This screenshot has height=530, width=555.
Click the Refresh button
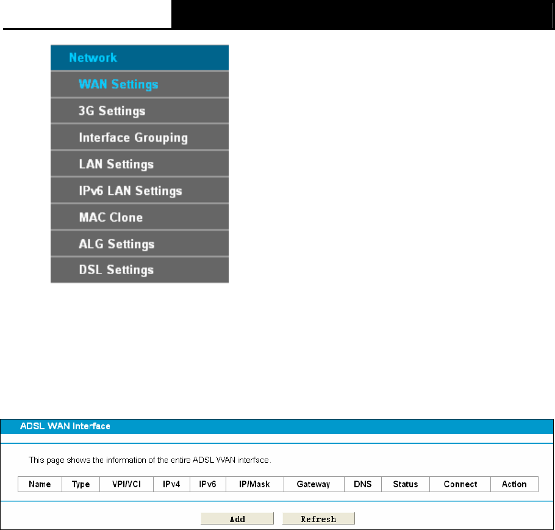(318, 518)
